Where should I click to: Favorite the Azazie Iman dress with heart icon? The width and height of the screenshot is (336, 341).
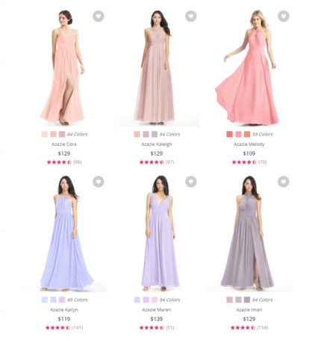coord(284,182)
